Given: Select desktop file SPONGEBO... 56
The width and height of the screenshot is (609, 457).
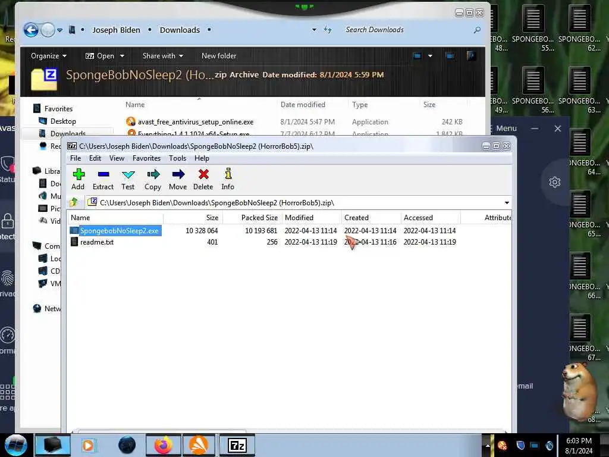Looking at the screenshot, I should click(x=533, y=90).
